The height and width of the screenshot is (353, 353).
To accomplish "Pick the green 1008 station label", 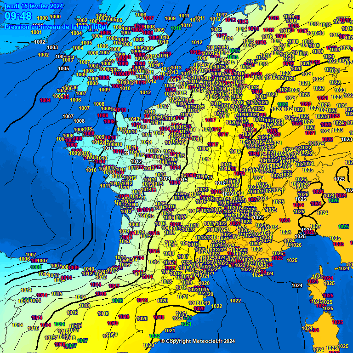I will point(36,267).
